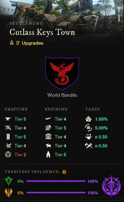Click the 17 Upgrades chevron indicator
This screenshot has height=202, width=124.
tap(12, 43)
